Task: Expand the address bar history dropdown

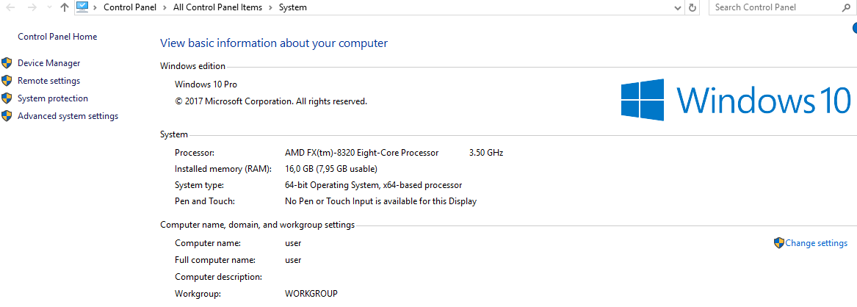Action: pos(679,7)
